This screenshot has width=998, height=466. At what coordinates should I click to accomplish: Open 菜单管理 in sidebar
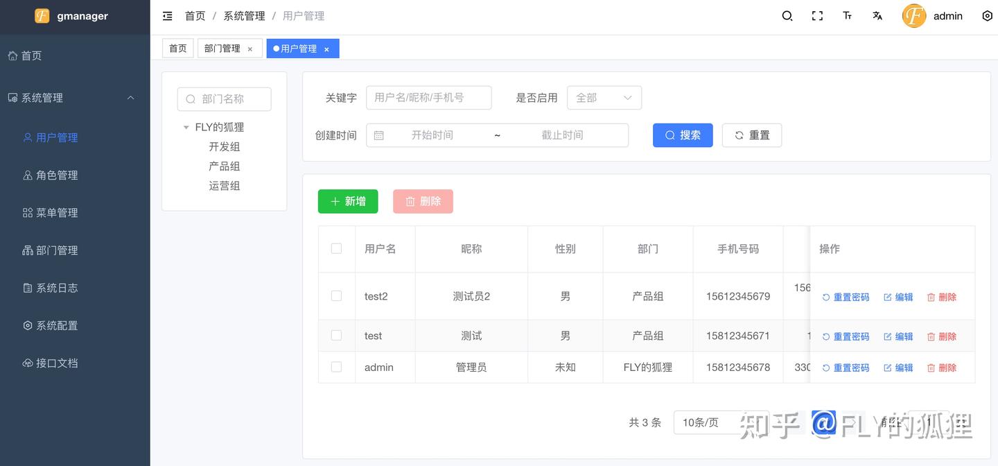click(75, 213)
